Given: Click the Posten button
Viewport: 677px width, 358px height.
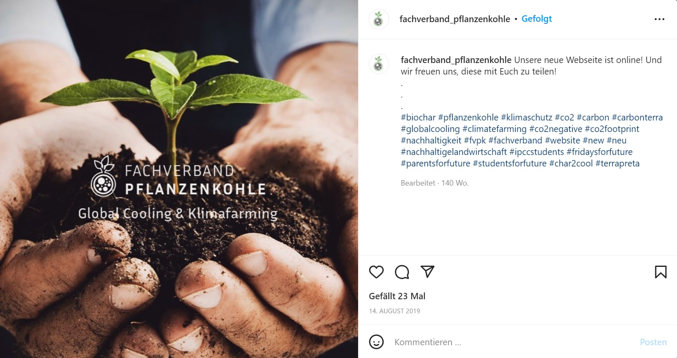Looking at the screenshot, I should 653,342.
